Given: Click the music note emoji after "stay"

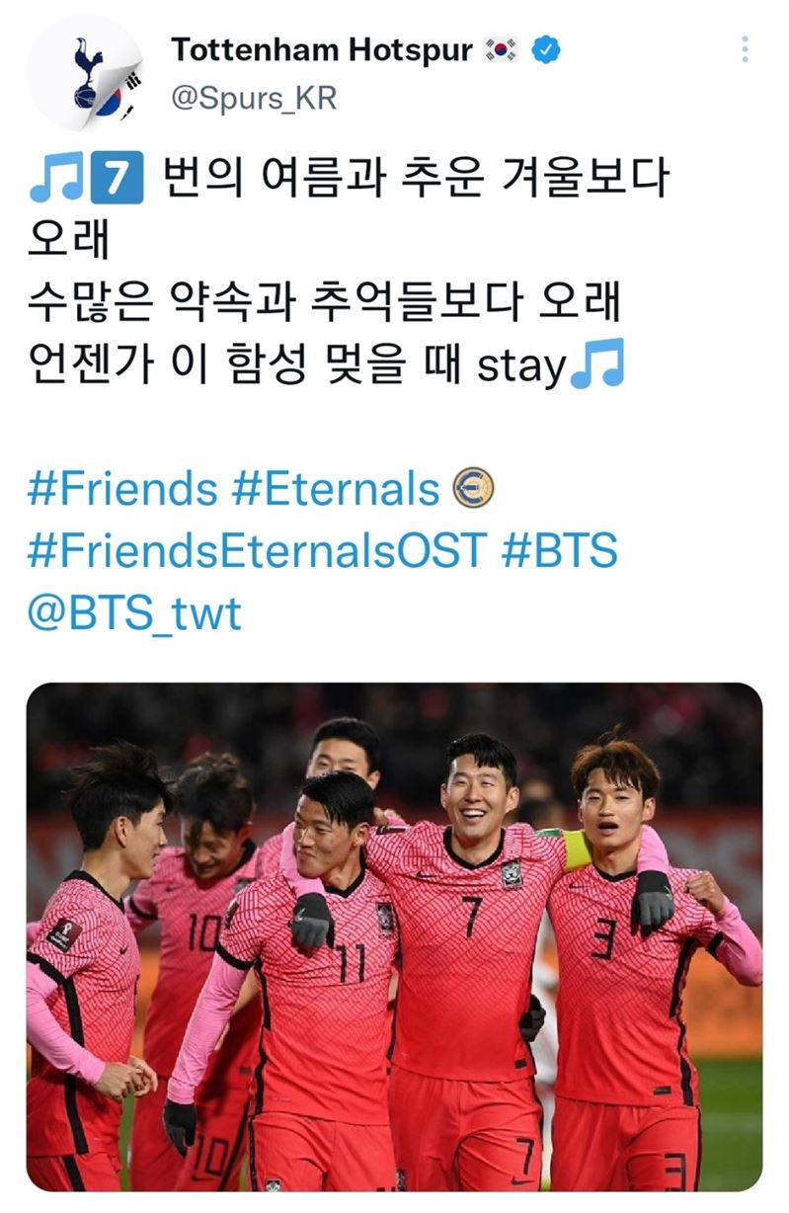Looking at the screenshot, I should tap(598, 364).
